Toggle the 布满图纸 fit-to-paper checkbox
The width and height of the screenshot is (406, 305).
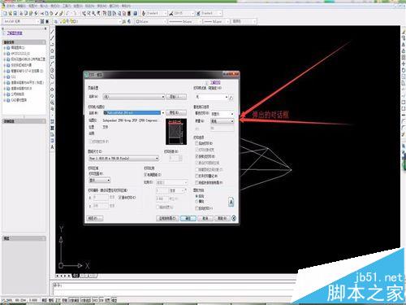point(145,175)
